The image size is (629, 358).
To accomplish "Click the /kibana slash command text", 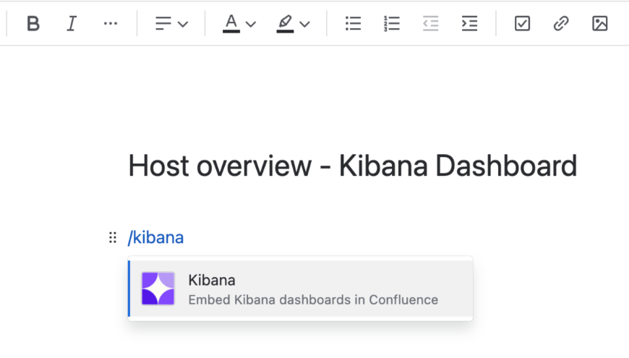I will click(155, 238).
